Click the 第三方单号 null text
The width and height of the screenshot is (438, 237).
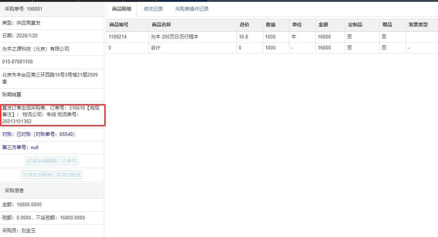click(x=20, y=148)
